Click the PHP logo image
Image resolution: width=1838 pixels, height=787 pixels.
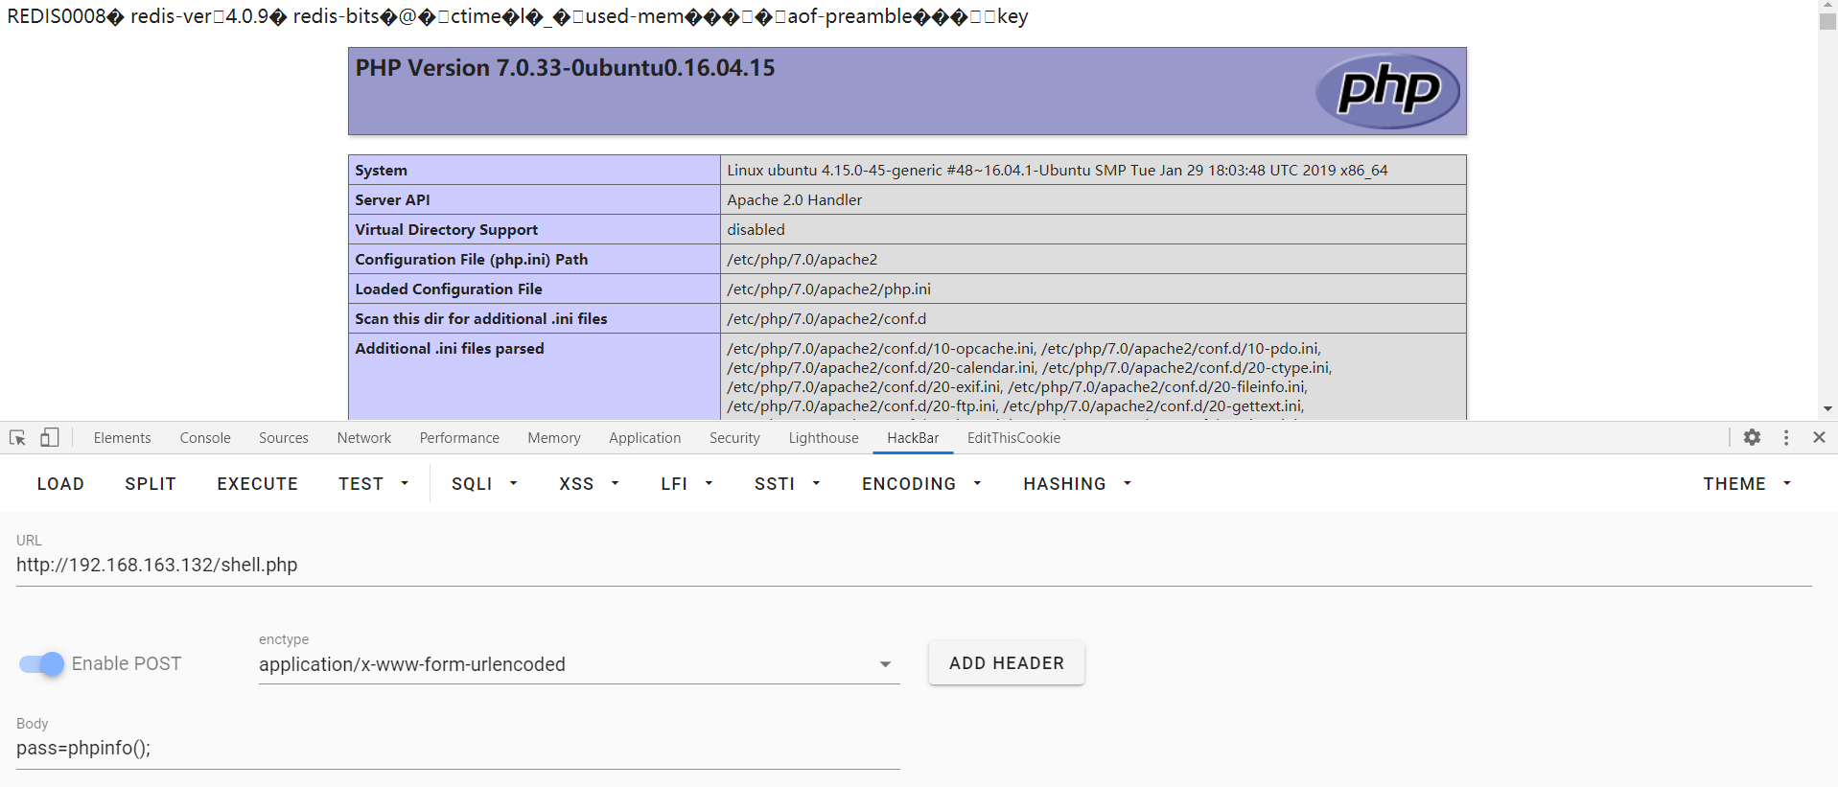point(1387,91)
